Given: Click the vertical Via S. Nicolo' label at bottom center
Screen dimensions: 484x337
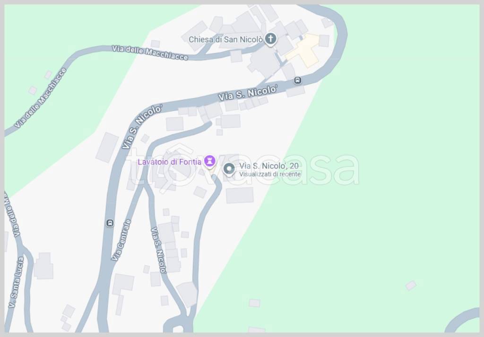Looking at the screenshot, I should pyautogui.click(x=159, y=250).
